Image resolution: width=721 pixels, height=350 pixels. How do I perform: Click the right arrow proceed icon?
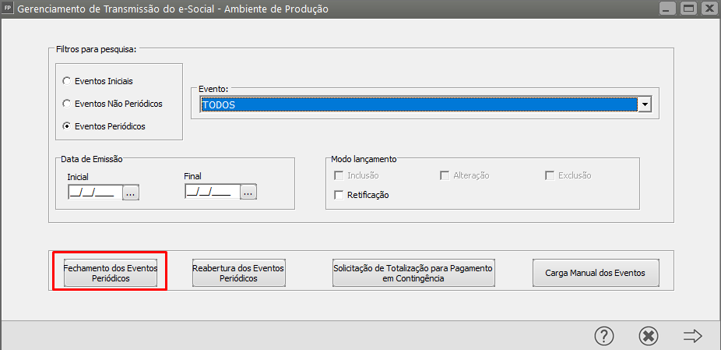coord(692,336)
